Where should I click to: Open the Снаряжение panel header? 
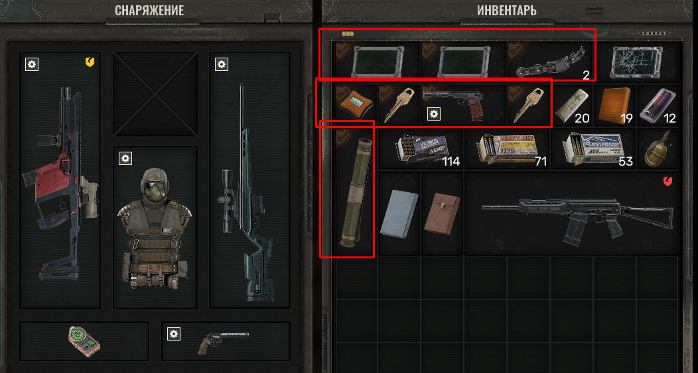tap(149, 11)
